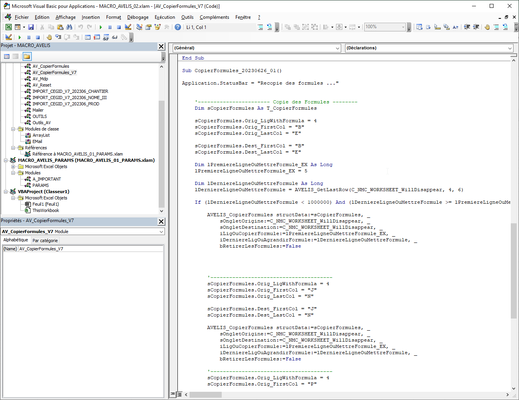The width and height of the screenshot is (519, 400).
Task: Toggle Breakpoint hand icon on Edit toolbar
Action: coord(487,27)
